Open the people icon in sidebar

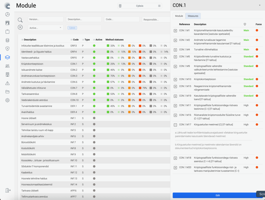(7, 66)
